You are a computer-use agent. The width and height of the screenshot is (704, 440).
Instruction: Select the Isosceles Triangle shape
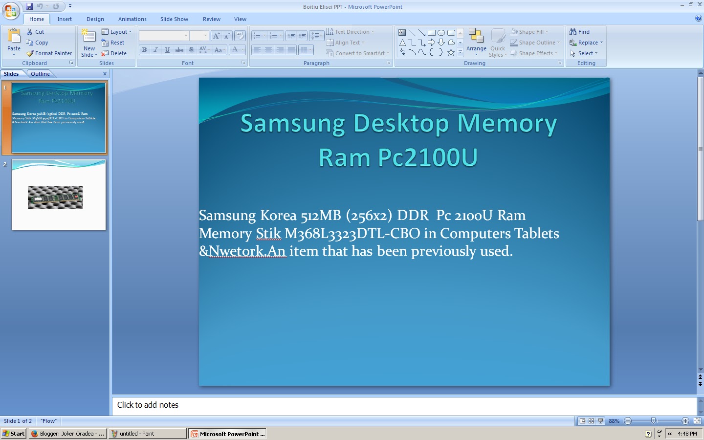(x=402, y=43)
